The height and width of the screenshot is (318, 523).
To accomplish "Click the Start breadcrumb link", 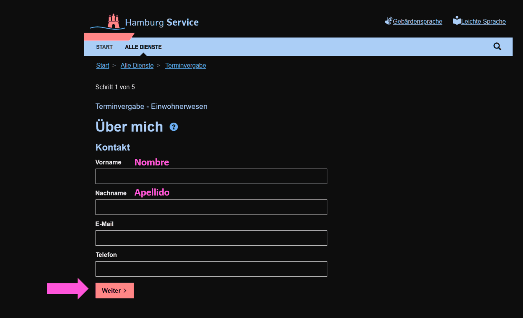I will pyautogui.click(x=102, y=65).
